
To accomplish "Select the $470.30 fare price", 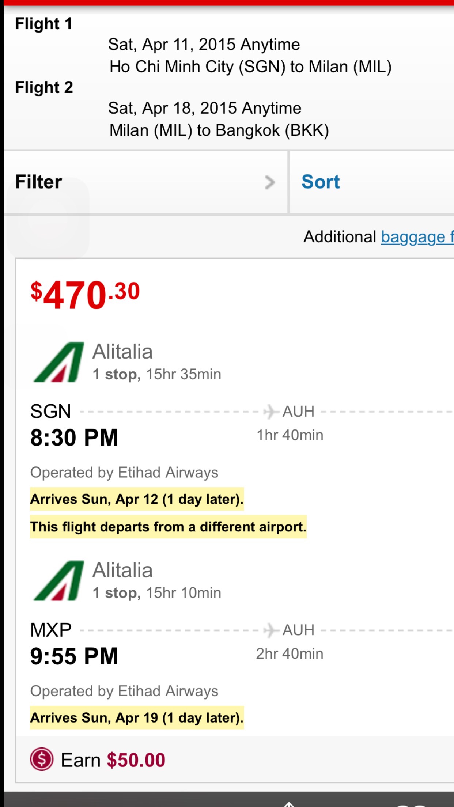I will [85, 294].
